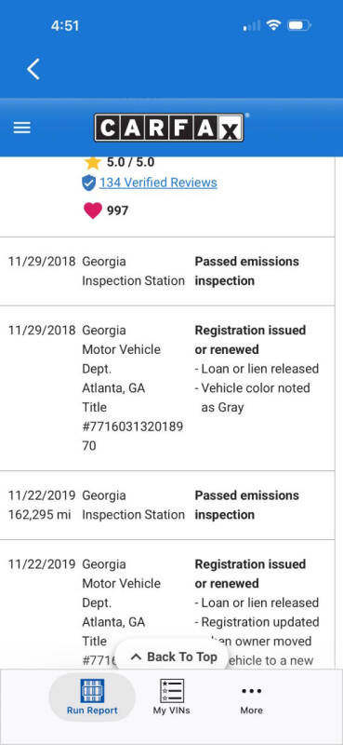Tap Back To Top button
The image size is (343, 745).
point(173,657)
